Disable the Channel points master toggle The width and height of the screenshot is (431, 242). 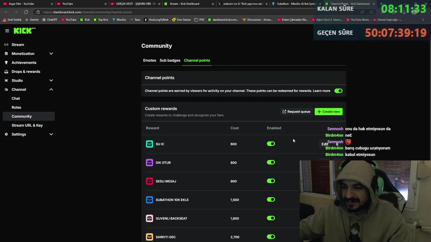click(338, 91)
